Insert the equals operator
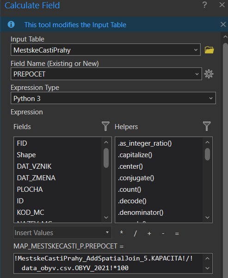This screenshot has width=228, height=278. pos(177,233)
